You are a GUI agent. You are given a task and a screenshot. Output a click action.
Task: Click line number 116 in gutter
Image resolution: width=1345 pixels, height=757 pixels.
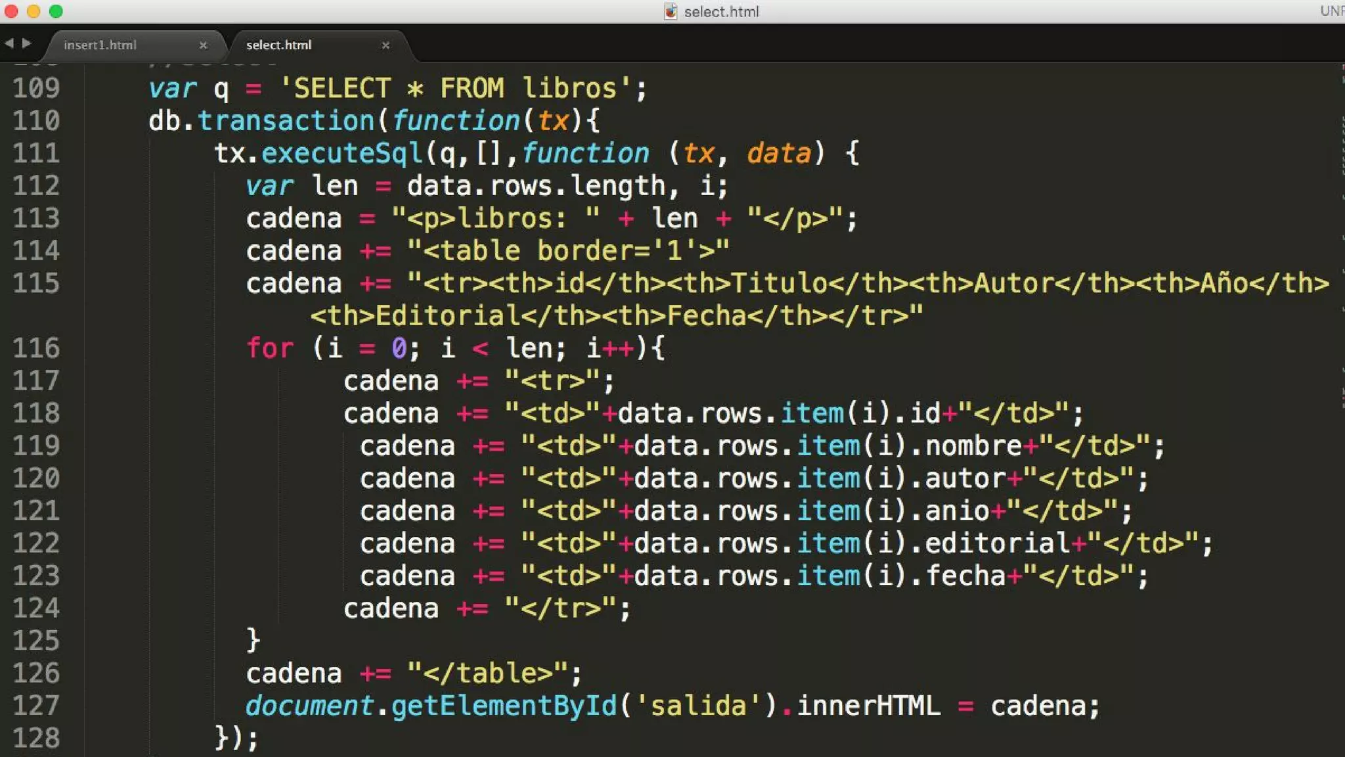36,348
